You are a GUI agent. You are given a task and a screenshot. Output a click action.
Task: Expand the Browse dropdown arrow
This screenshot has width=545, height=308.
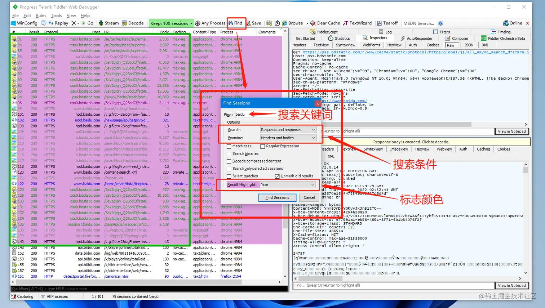307,23
